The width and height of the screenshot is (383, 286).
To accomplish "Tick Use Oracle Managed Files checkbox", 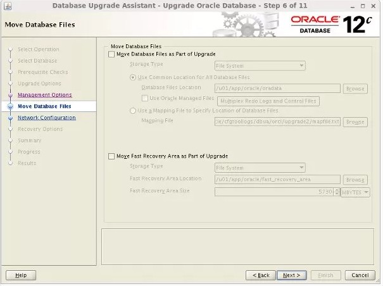I will click(x=145, y=98).
